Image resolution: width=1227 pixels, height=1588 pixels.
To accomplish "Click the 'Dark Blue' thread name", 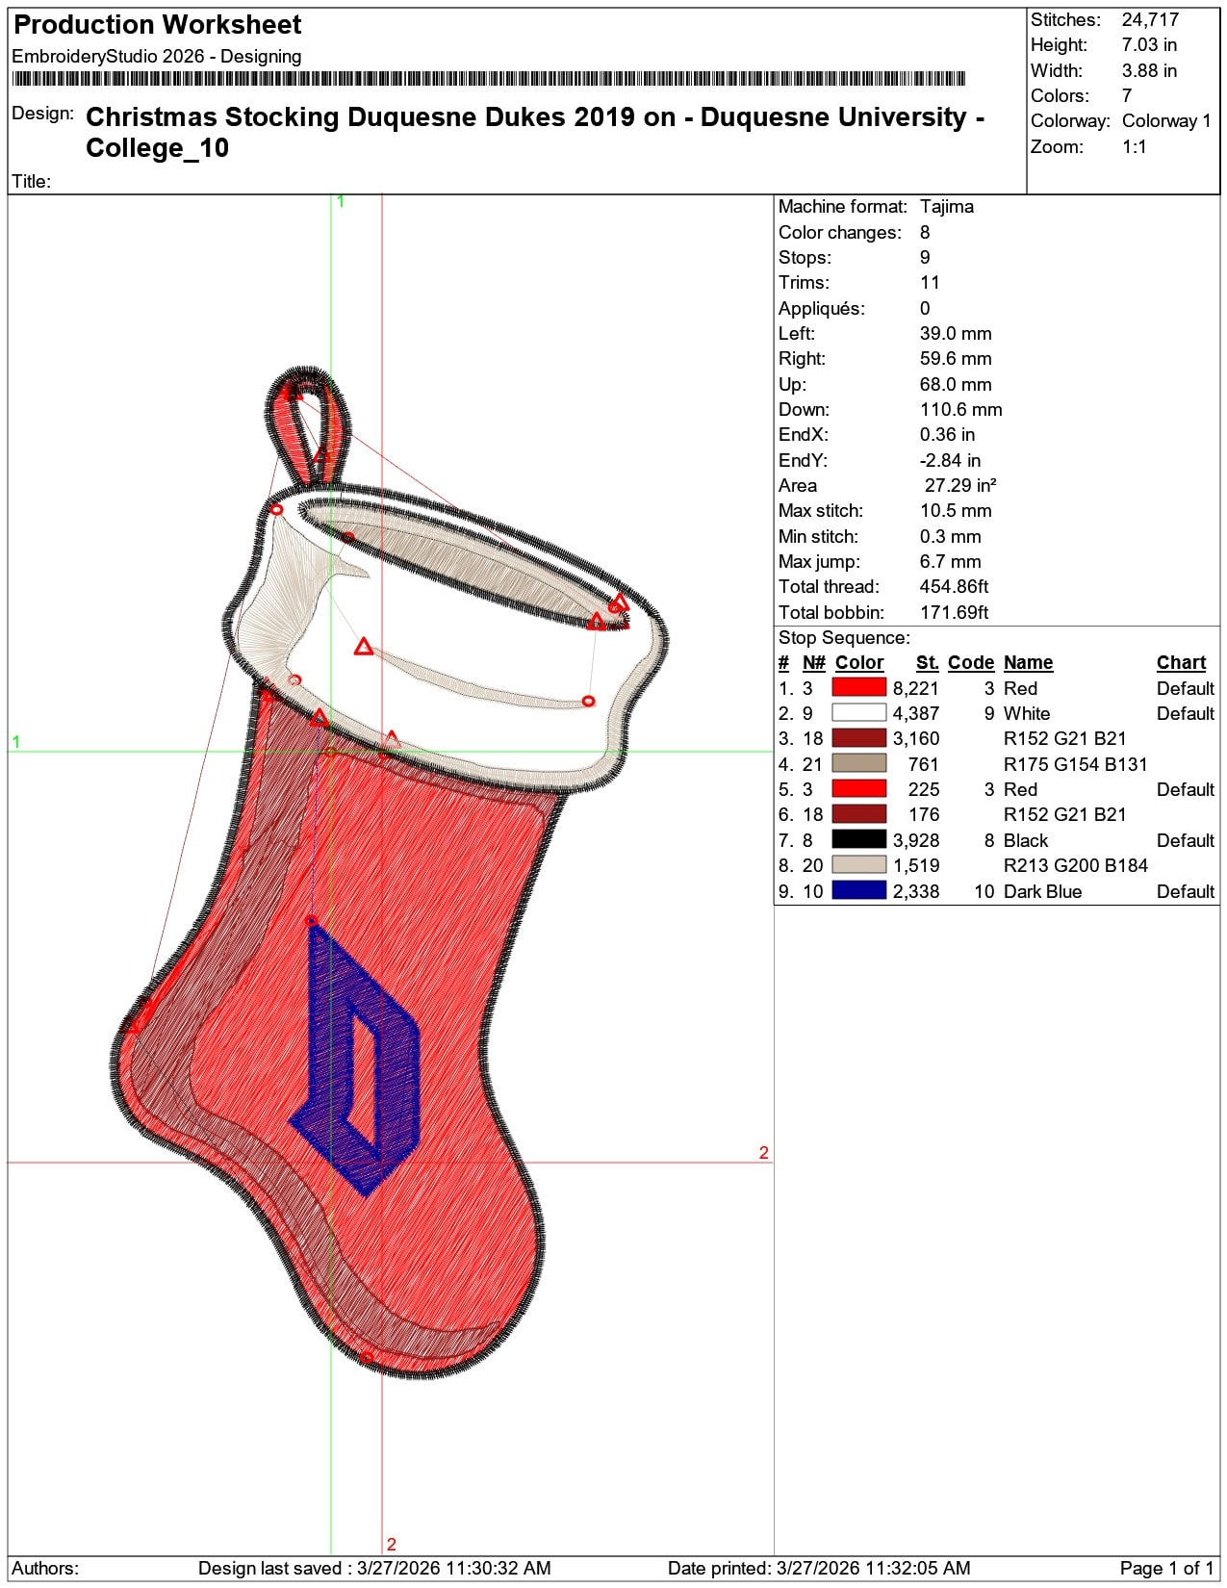I will point(1042,891).
